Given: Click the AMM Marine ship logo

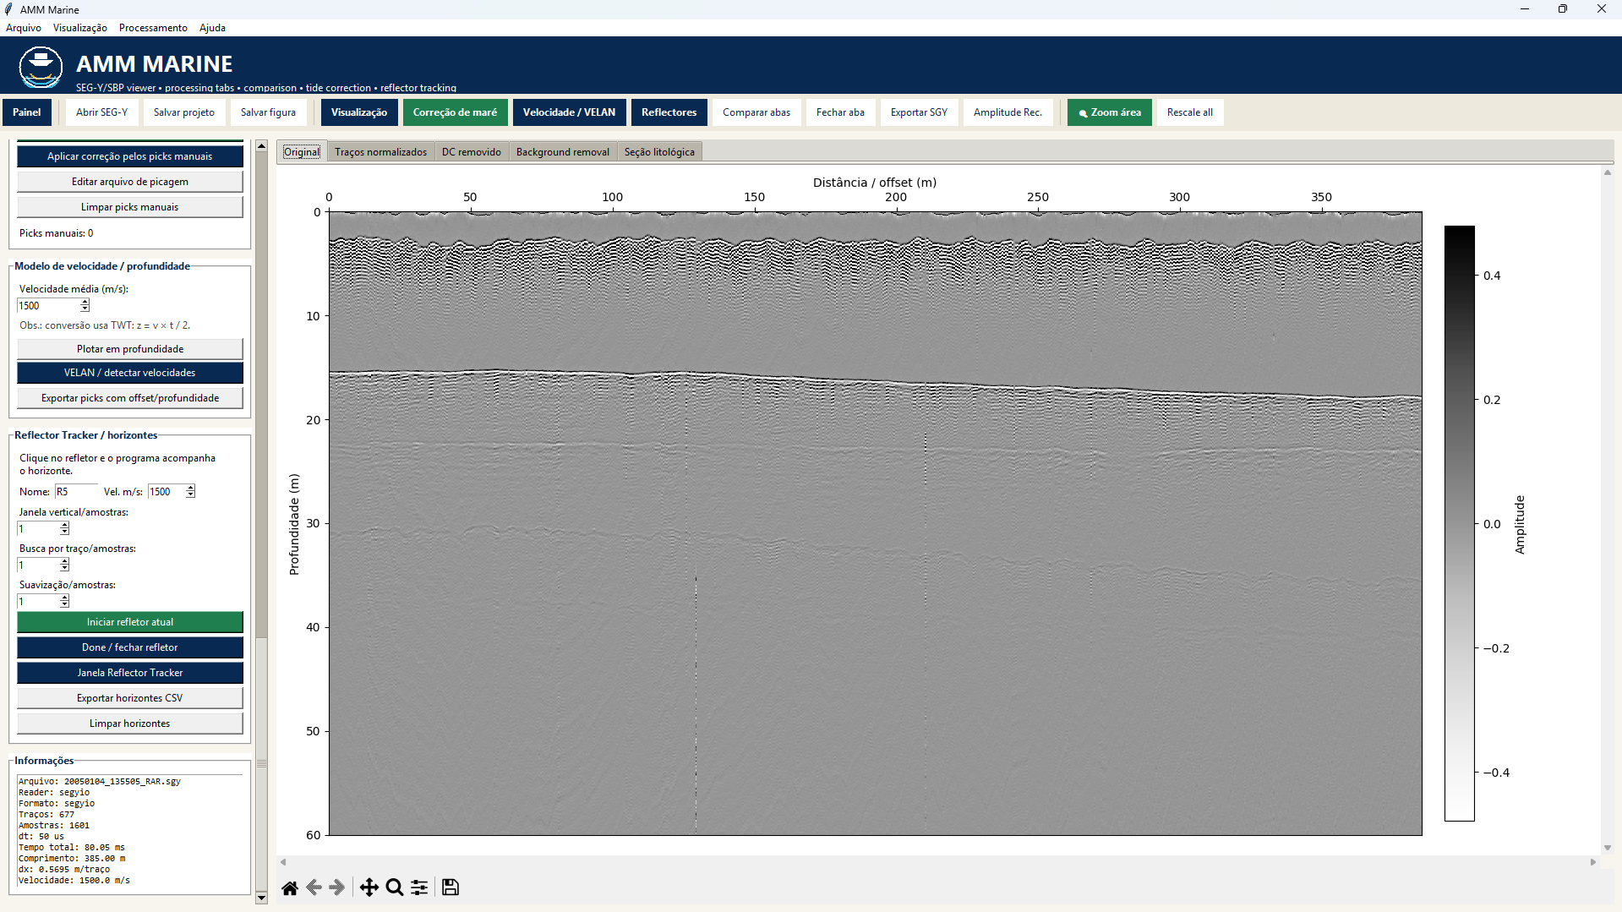Looking at the screenshot, I should point(41,67).
